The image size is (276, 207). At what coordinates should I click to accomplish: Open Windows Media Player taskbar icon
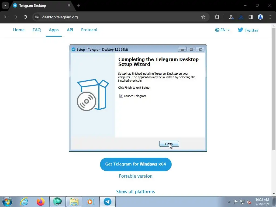tap(91, 202)
